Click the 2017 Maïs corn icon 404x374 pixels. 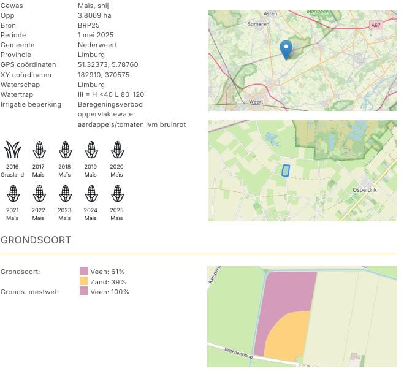[x=39, y=150]
